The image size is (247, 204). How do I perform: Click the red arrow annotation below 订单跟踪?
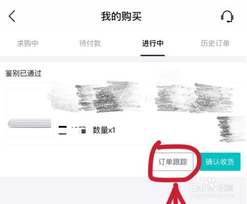point(176,194)
